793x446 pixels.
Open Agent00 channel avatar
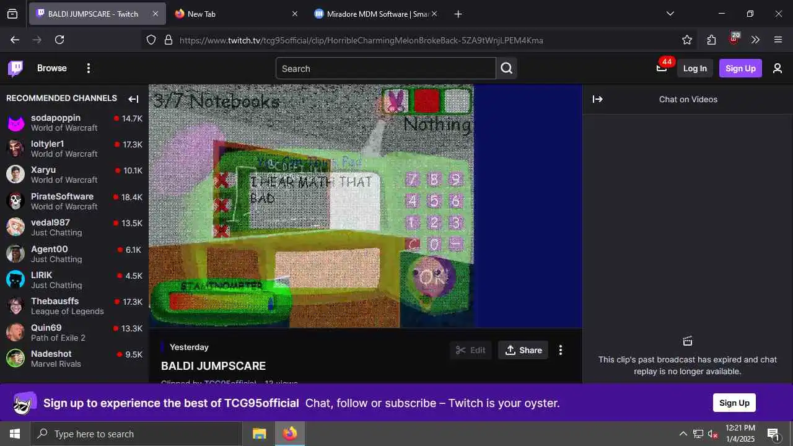15,253
